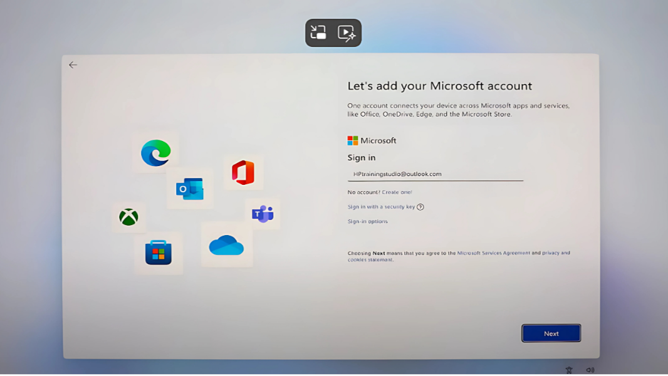Open the Microsoft Services Agreement link
The image size is (668, 376).
coord(493,253)
